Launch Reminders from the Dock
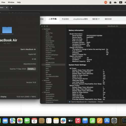 [x=49, y=121]
